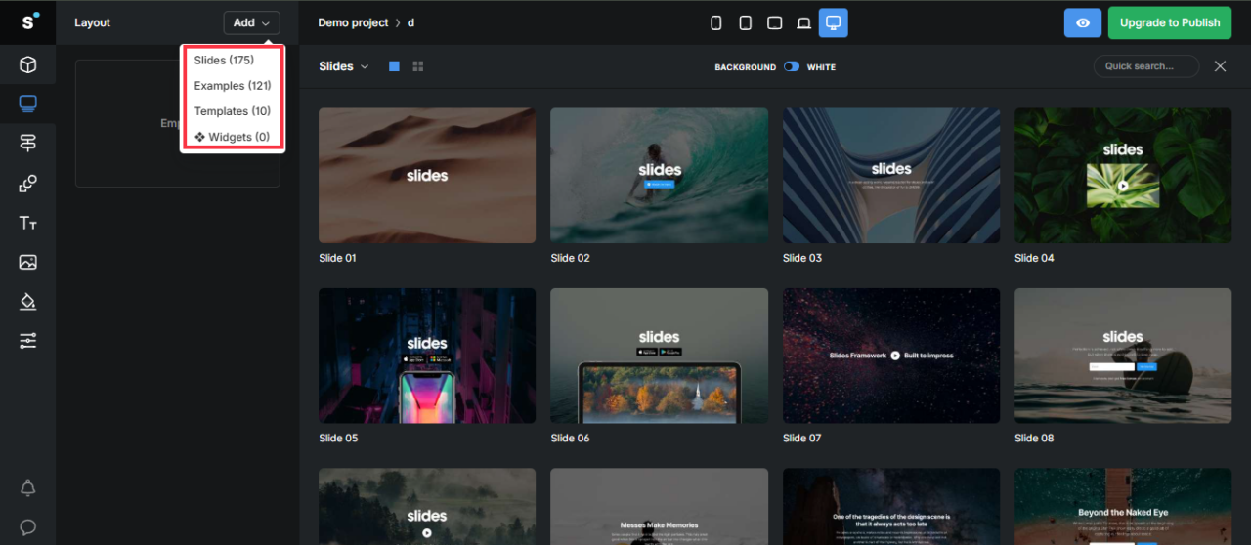This screenshot has width=1251, height=545.
Task: Click the 'd' page breadcrumb
Action: 410,22
